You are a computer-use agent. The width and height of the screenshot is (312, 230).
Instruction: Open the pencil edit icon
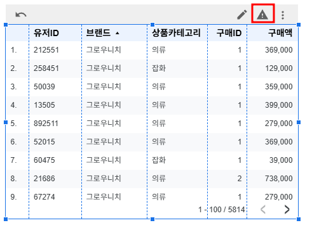pyautogui.click(x=242, y=15)
